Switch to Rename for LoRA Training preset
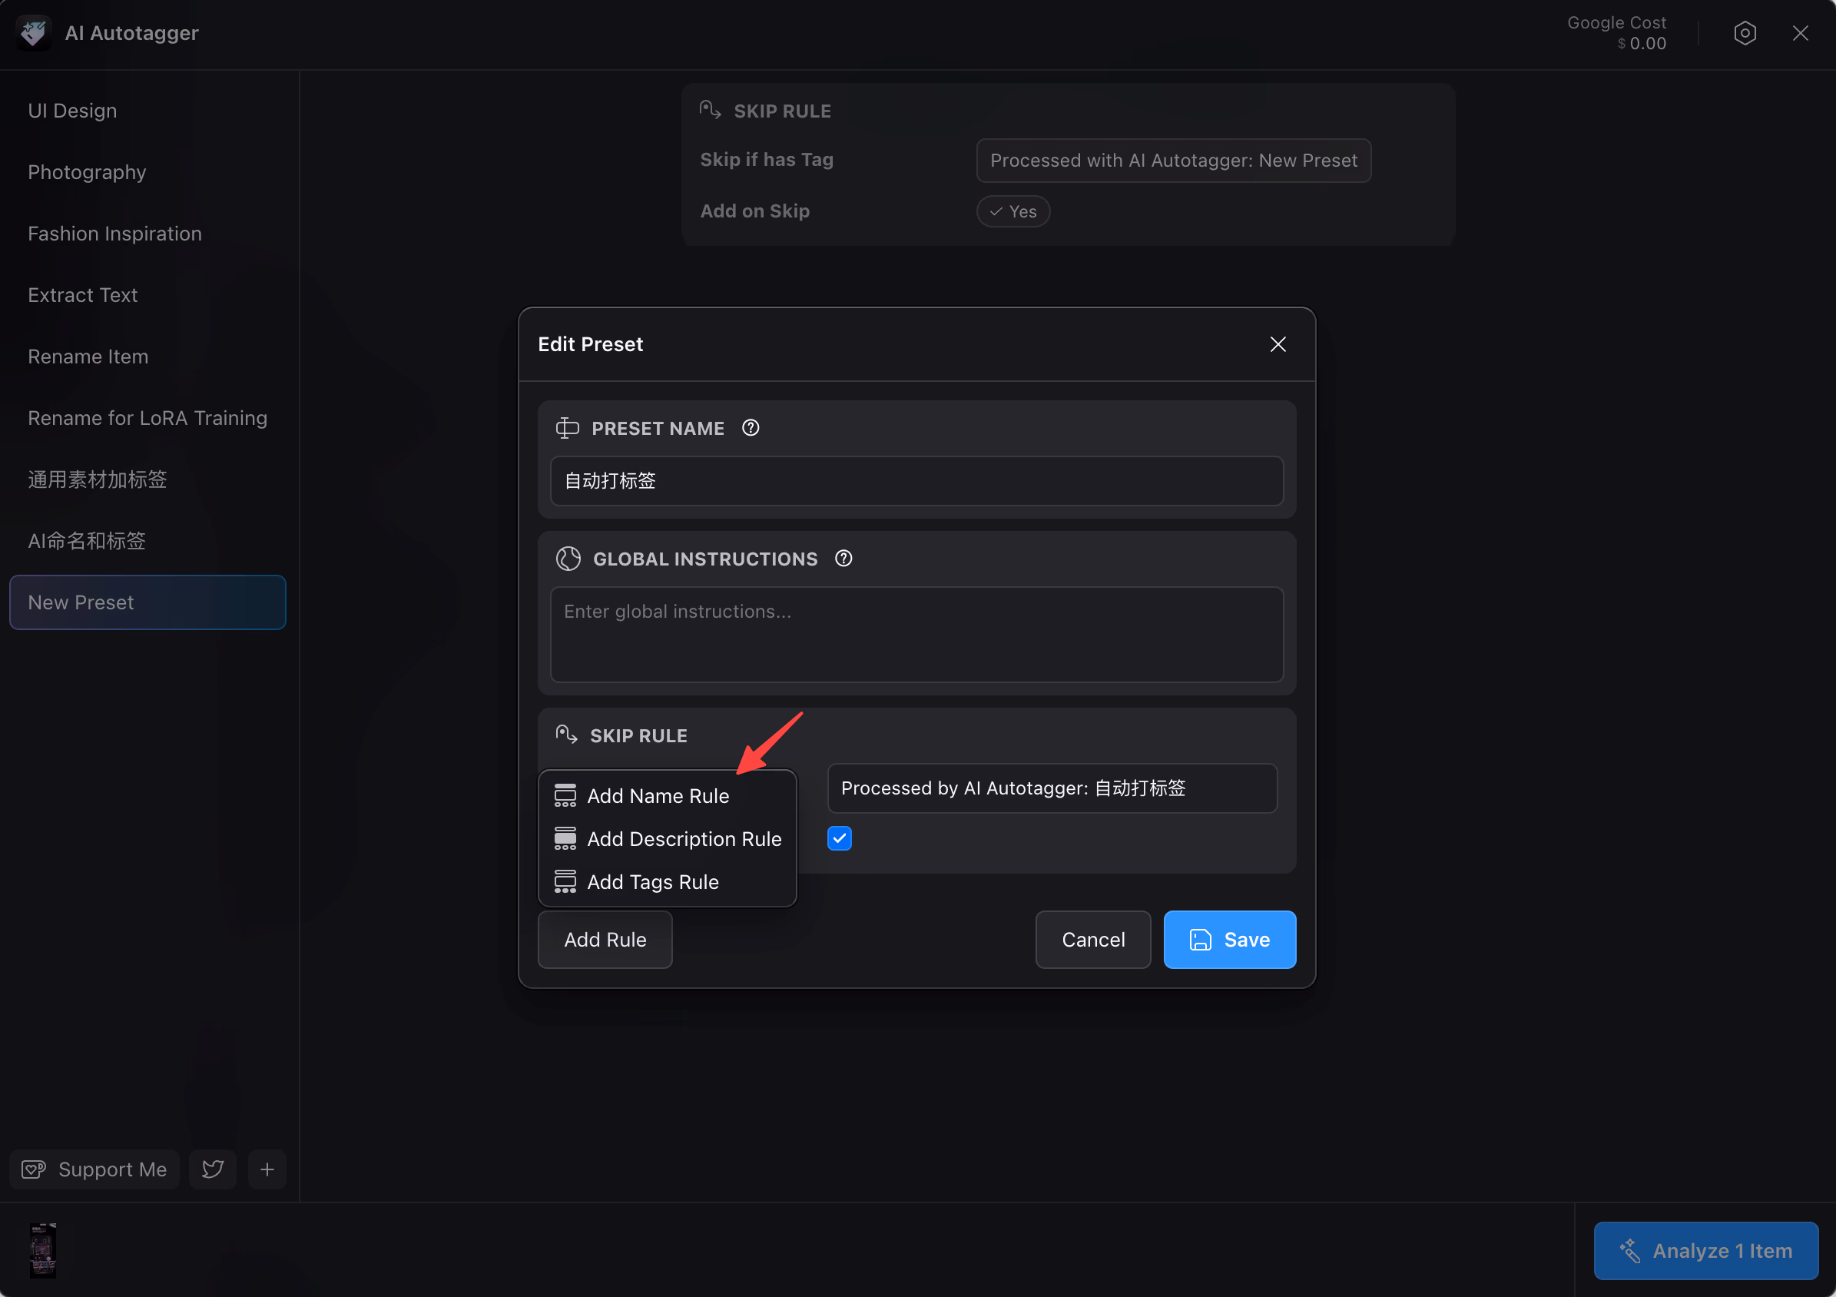Image resolution: width=1836 pixels, height=1297 pixels. 147,417
